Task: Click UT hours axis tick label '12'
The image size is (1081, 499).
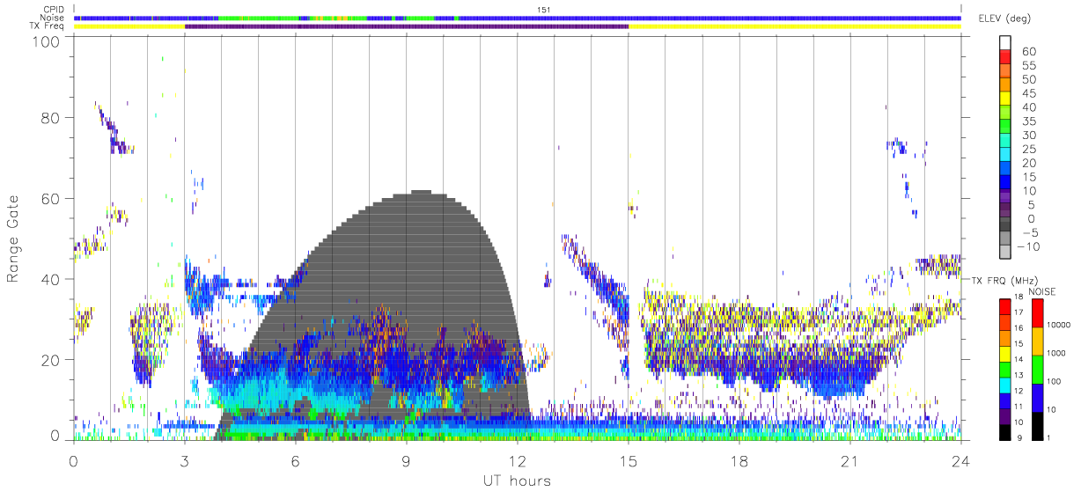Action: pyautogui.click(x=517, y=460)
